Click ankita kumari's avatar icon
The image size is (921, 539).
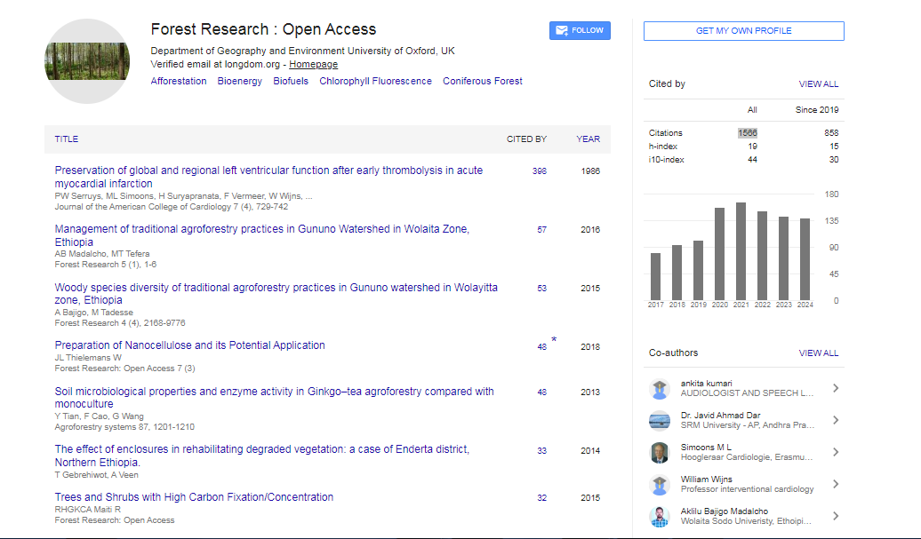click(659, 388)
